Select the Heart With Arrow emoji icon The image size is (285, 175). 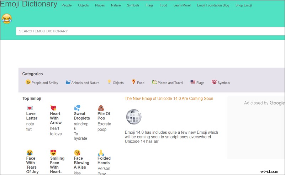[53, 108]
